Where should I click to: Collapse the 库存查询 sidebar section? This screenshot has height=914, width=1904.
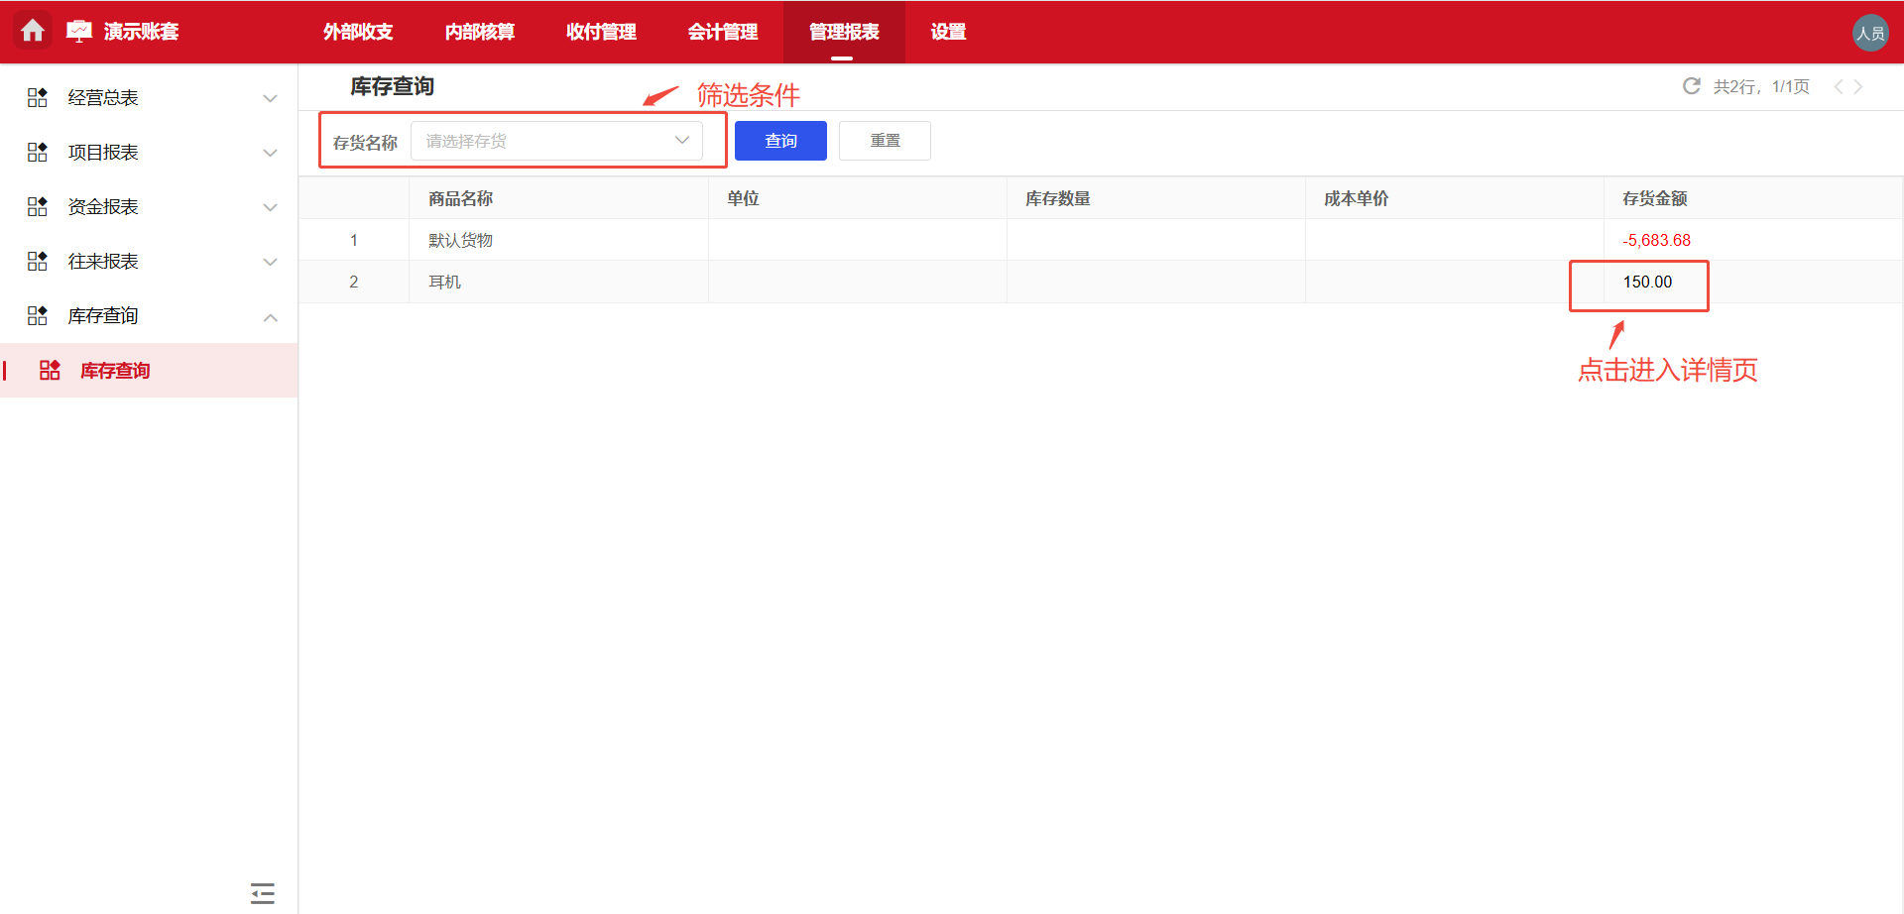pyautogui.click(x=270, y=316)
